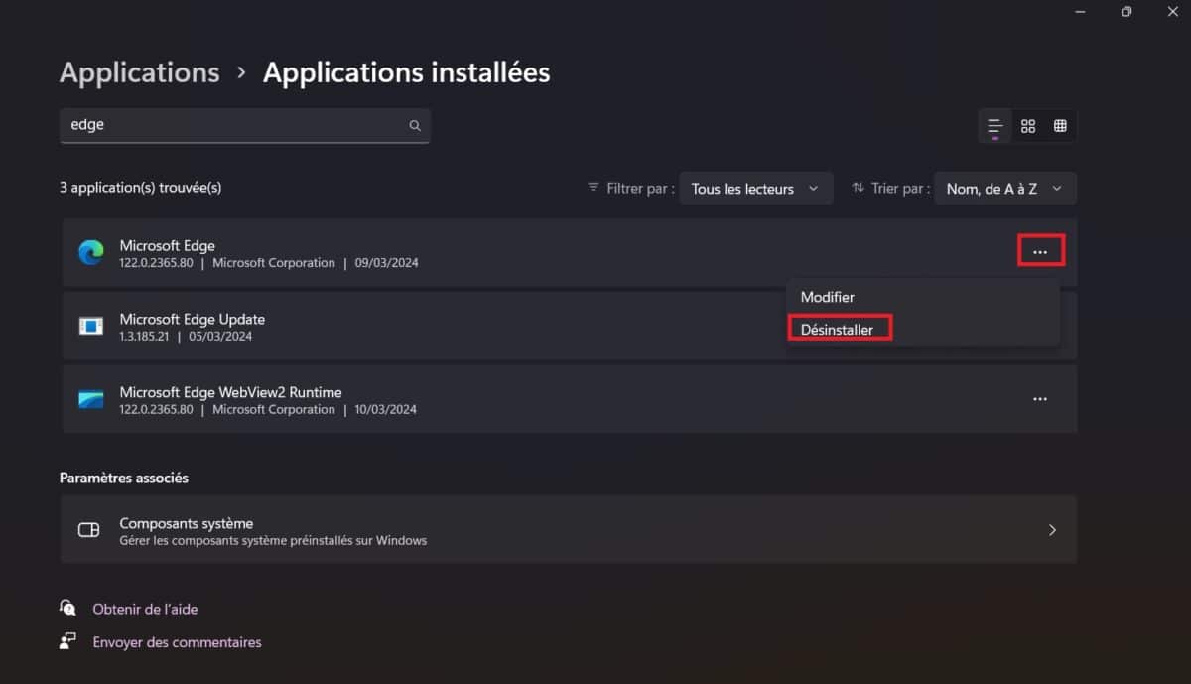Click the sort arrows icon next to Trier par
1191x684 pixels.
click(x=859, y=187)
